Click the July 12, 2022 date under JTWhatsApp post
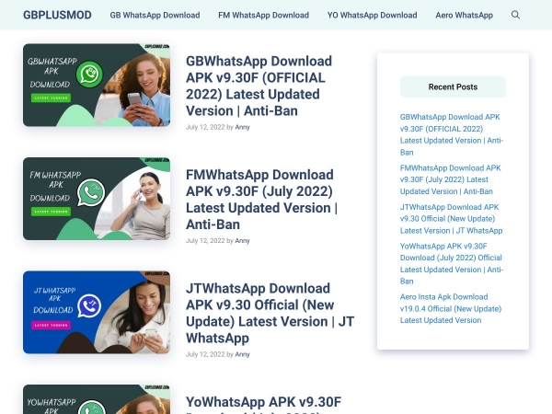Screen dimensions: 552x414 205,354
